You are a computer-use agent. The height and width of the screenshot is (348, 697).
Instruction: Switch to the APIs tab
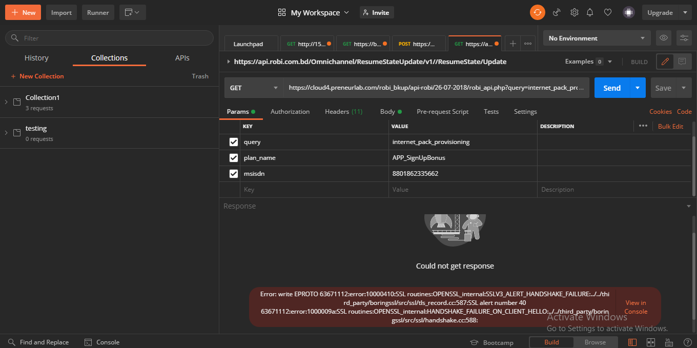(182, 58)
